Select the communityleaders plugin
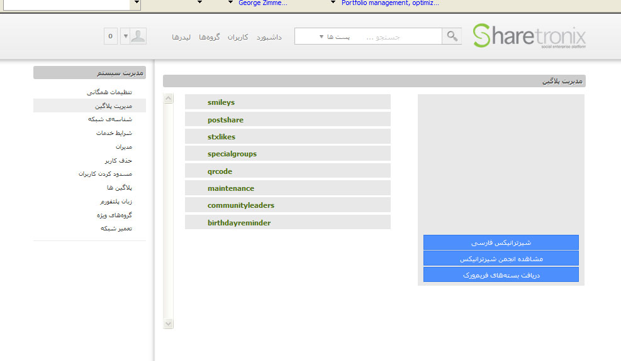 tap(288, 205)
